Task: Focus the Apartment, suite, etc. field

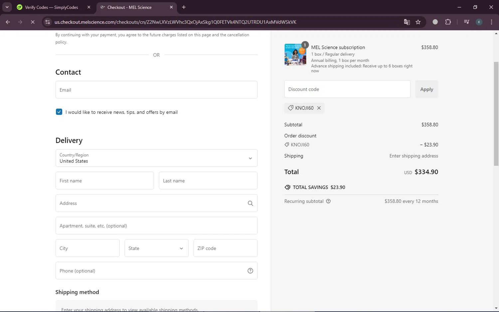Action: [156, 226]
